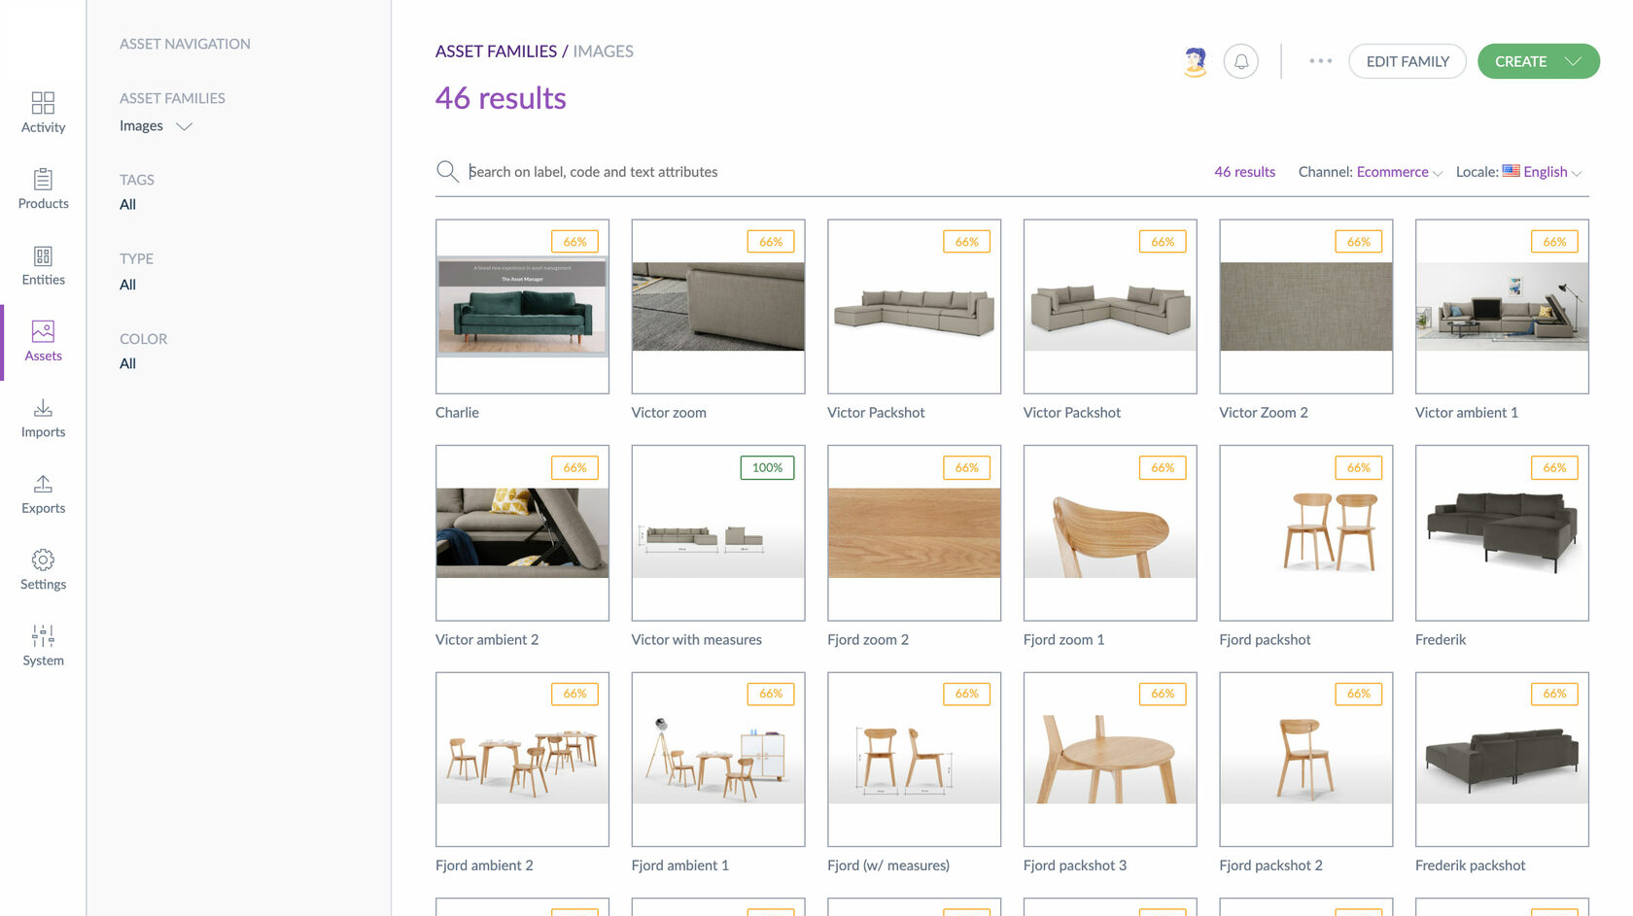Open the Activity section icon
The height and width of the screenshot is (916, 1633).
coord(43,103)
